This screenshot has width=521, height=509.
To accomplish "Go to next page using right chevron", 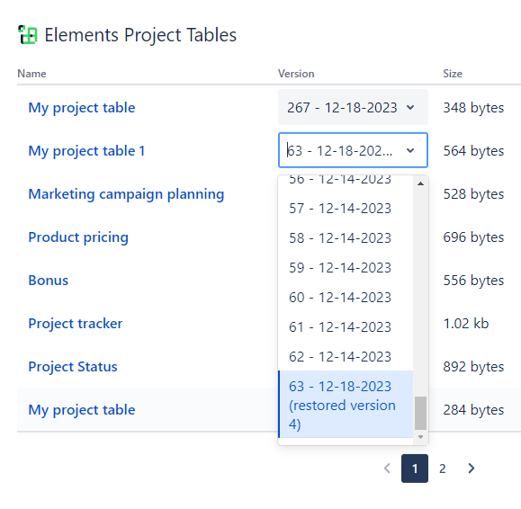I will click(471, 469).
